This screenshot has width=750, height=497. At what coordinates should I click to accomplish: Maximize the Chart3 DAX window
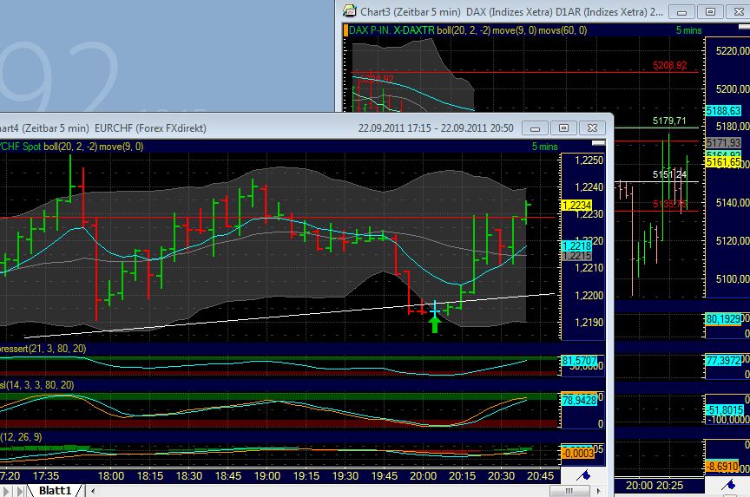tap(710, 11)
